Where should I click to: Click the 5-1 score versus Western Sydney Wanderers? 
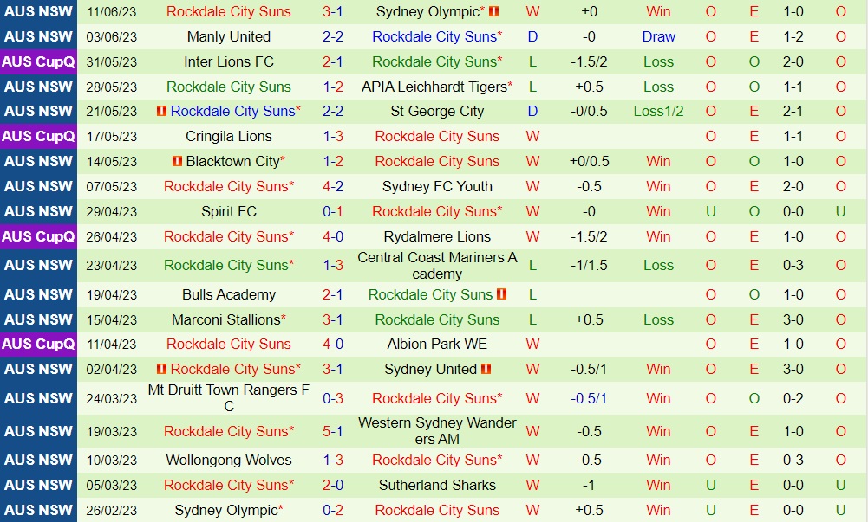(x=333, y=431)
